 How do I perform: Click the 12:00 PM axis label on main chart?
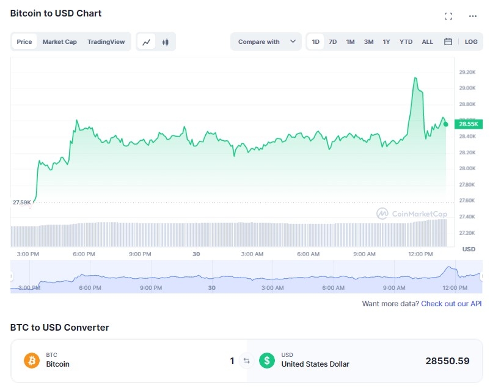[420, 254]
